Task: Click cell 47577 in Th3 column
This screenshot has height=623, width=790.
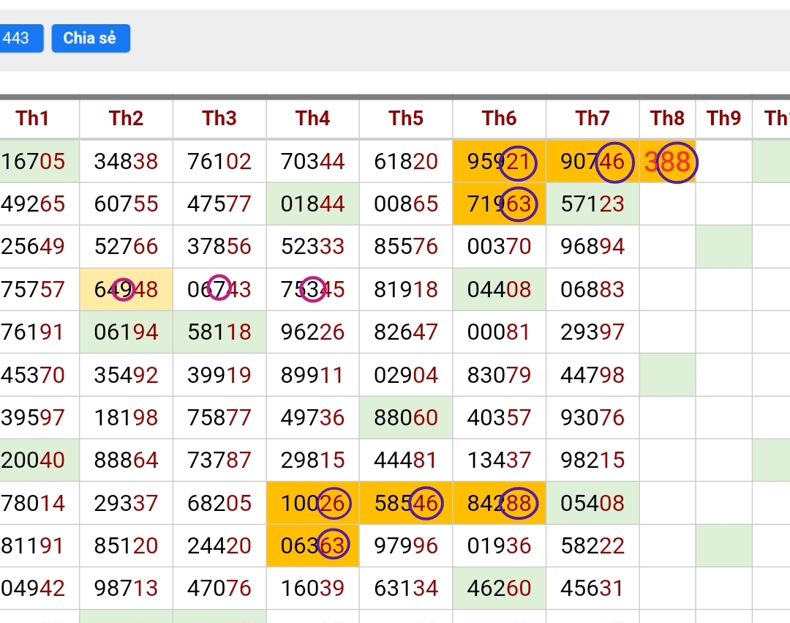Action: (219, 204)
